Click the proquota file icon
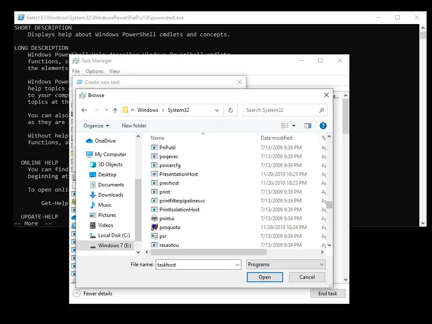The image size is (432, 324). tap(154, 227)
